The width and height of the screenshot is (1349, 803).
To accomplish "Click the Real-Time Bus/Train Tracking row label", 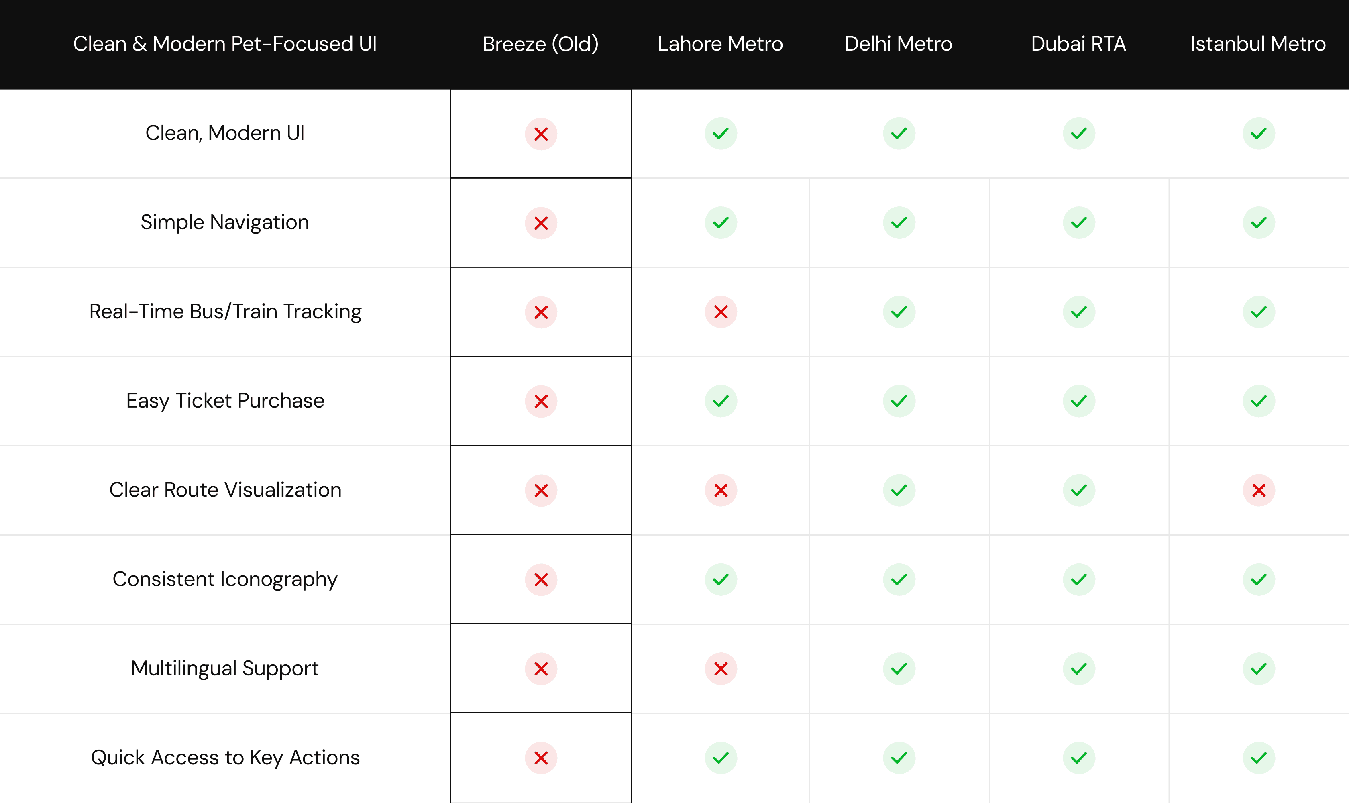I will (x=225, y=312).
